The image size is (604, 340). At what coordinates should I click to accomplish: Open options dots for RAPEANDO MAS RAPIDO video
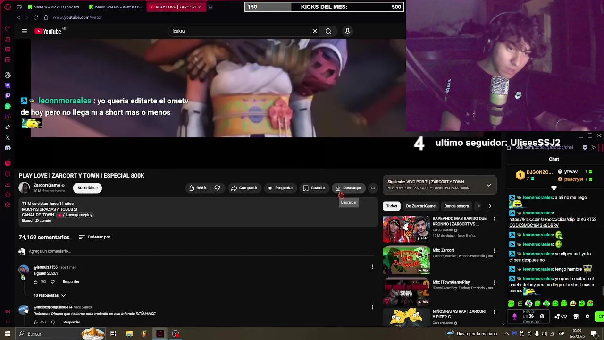[x=494, y=219]
